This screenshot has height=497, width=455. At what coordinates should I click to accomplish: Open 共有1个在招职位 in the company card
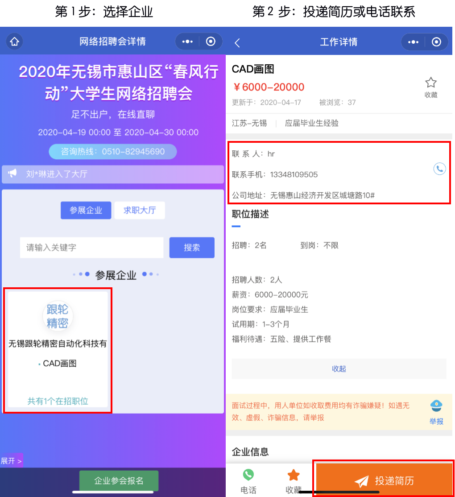pyautogui.click(x=58, y=401)
